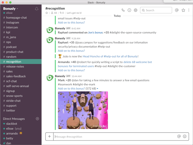Image resolution: width=193 pixels, height=145 pixels.
Task: Click the trophy icon next to João
Action: pyautogui.click(x=60, y=56)
